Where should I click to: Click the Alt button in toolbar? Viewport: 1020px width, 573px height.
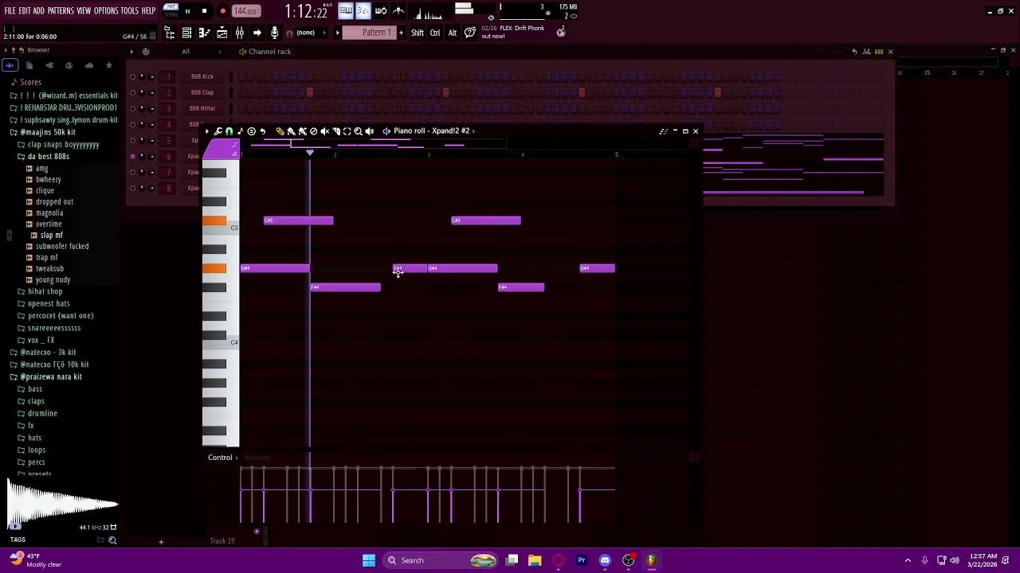[452, 33]
